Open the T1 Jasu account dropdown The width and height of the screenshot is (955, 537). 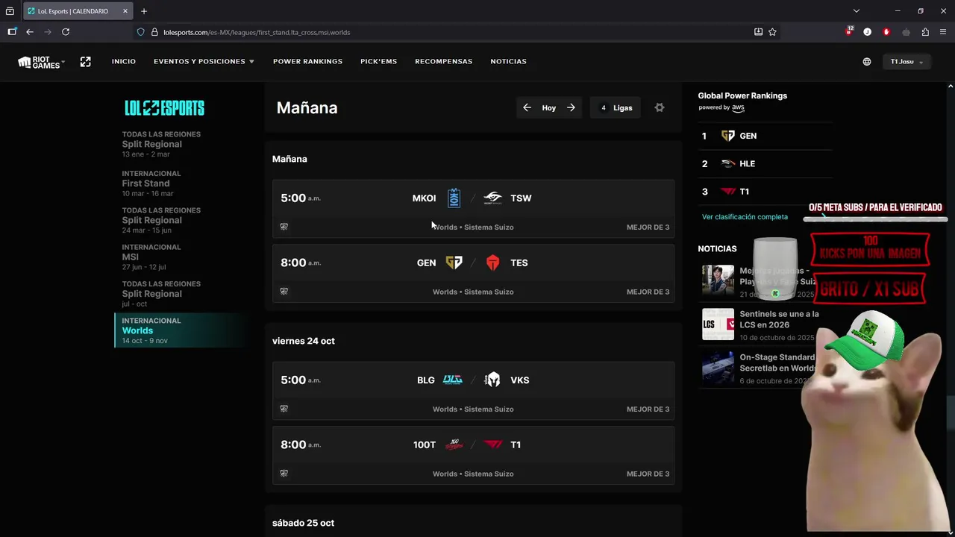click(x=907, y=62)
